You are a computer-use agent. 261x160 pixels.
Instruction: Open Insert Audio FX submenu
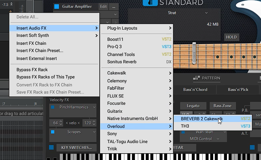point(54,28)
